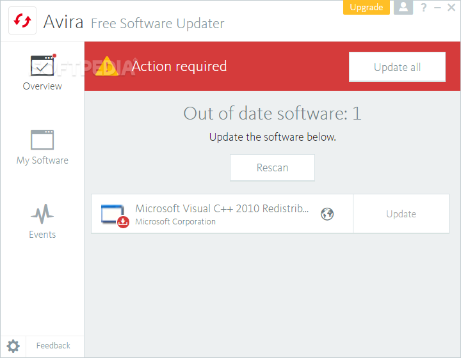Click the yellow Upgrade button
This screenshot has height=358, width=461.
click(x=366, y=7)
